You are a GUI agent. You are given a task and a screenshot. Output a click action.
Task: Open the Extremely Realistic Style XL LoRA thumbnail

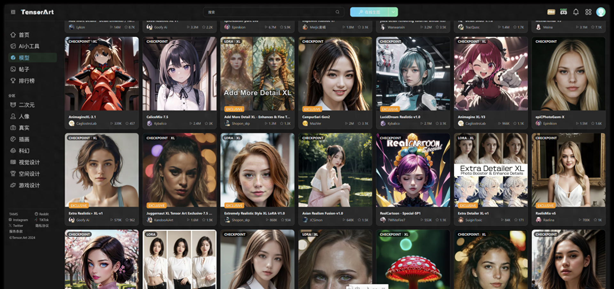pyautogui.click(x=257, y=170)
